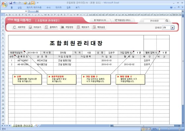Open the 홈 ribbon tab
The image size is (185, 131).
click(12, 8)
